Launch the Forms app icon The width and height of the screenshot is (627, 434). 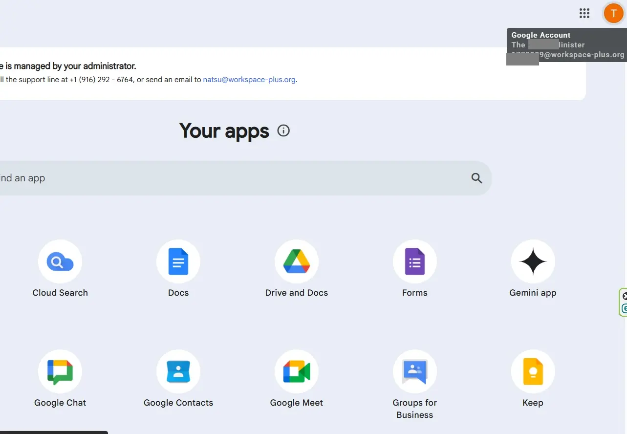click(415, 261)
